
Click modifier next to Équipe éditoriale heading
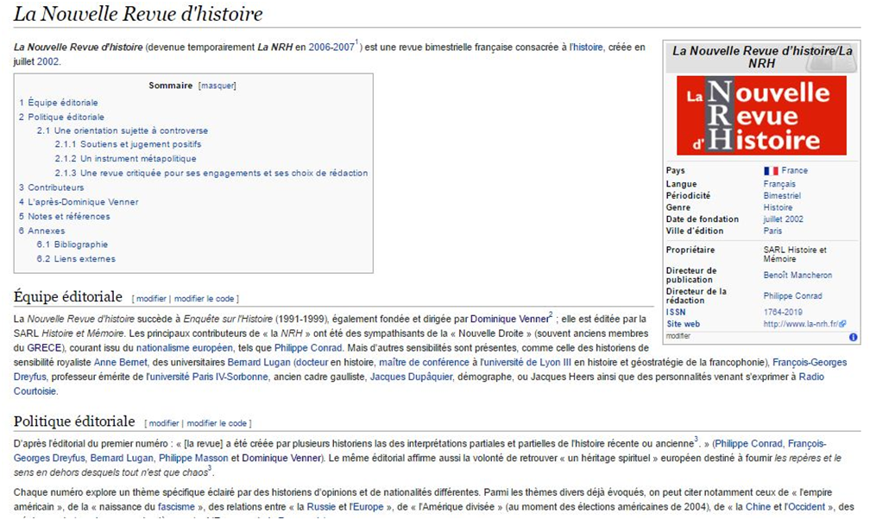pyautogui.click(x=152, y=299)
